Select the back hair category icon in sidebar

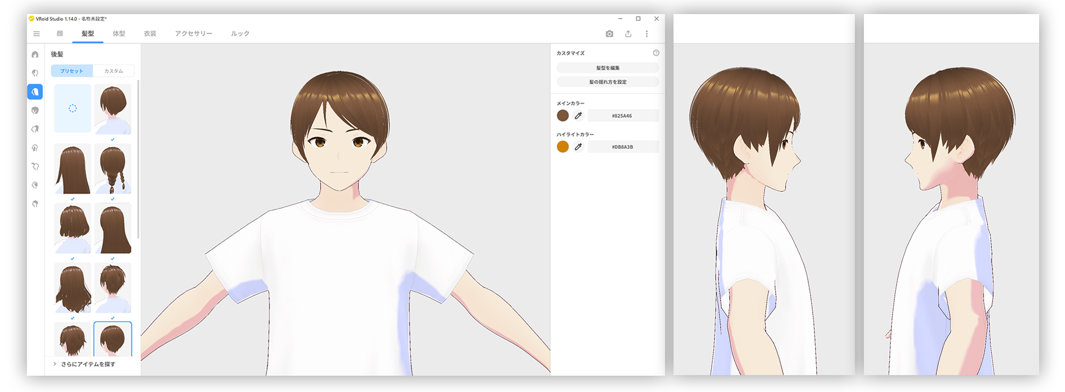click(x=35, y=92)
